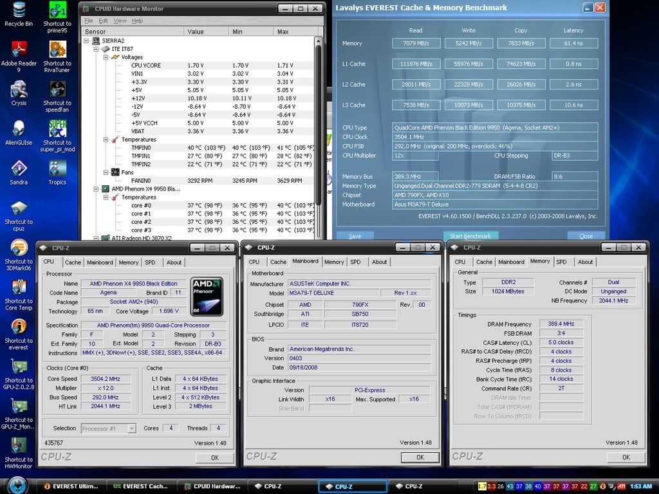Open the View menu in Hardware Monitor
The image size is (659, 494).
(x=120, y=21)
